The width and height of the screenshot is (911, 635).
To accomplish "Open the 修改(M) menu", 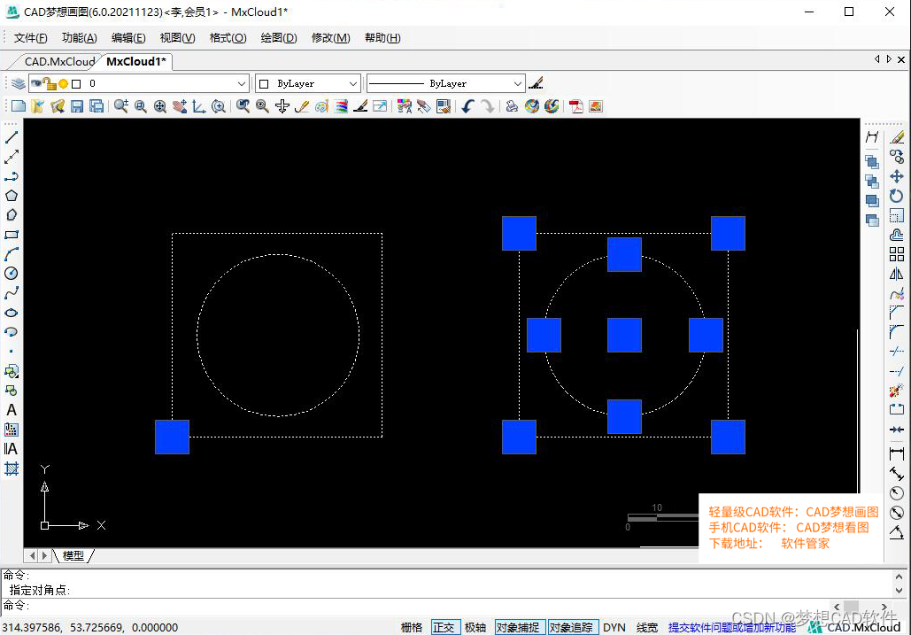I will point(330,38).
